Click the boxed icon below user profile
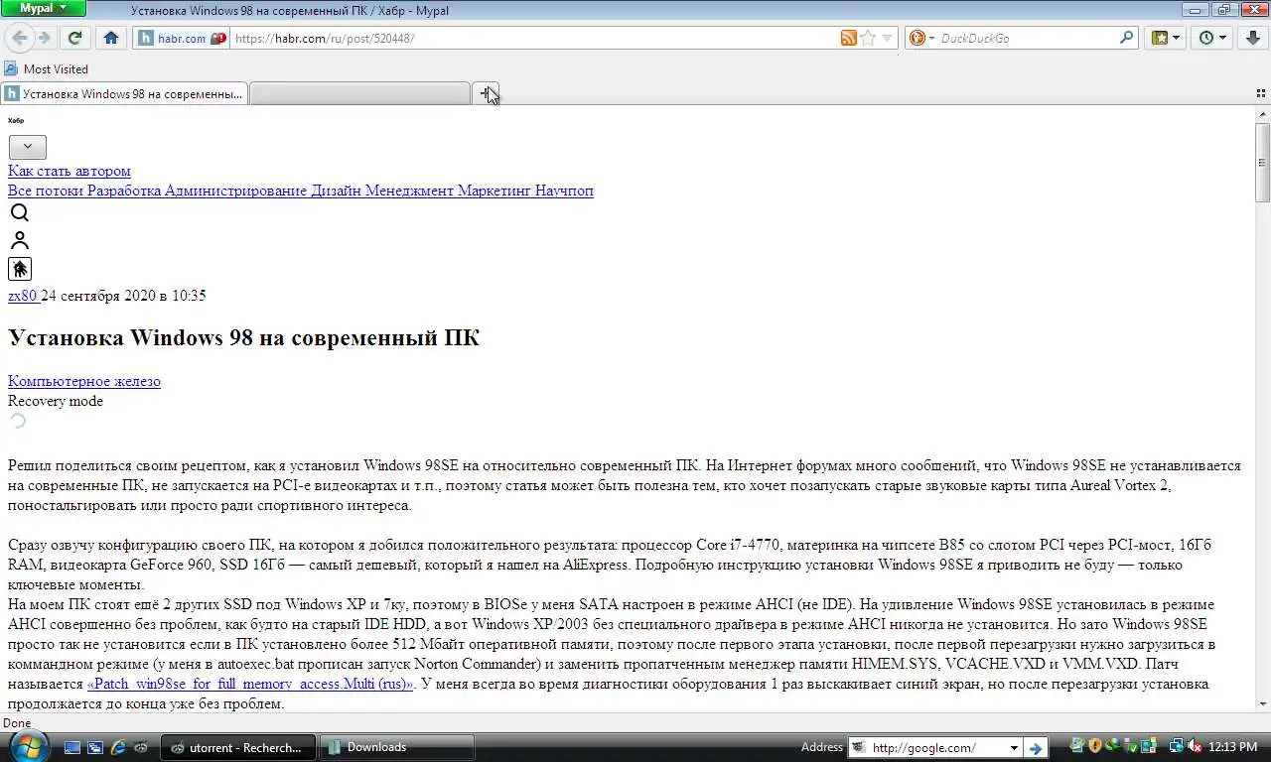The width and height of the screenshot is (1271, 762). (x=20, y=269)
